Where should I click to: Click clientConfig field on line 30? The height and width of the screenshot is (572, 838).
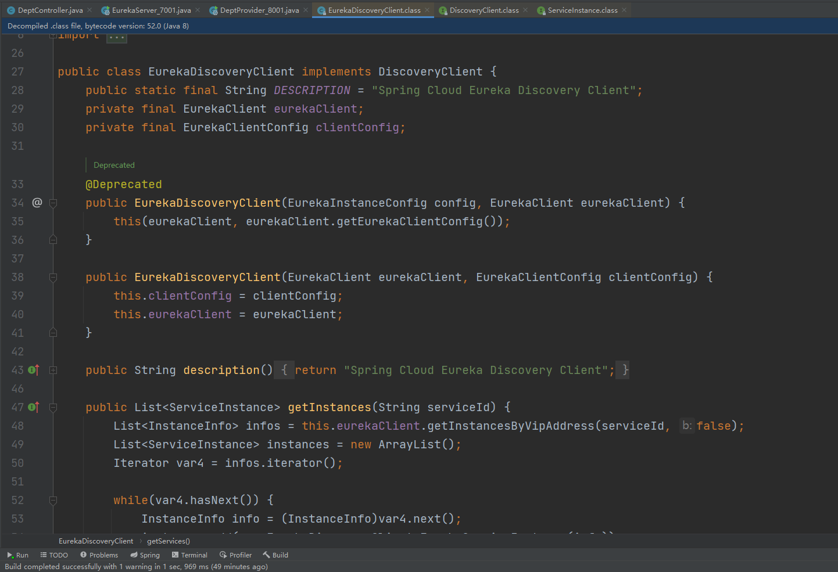(357, 127)
